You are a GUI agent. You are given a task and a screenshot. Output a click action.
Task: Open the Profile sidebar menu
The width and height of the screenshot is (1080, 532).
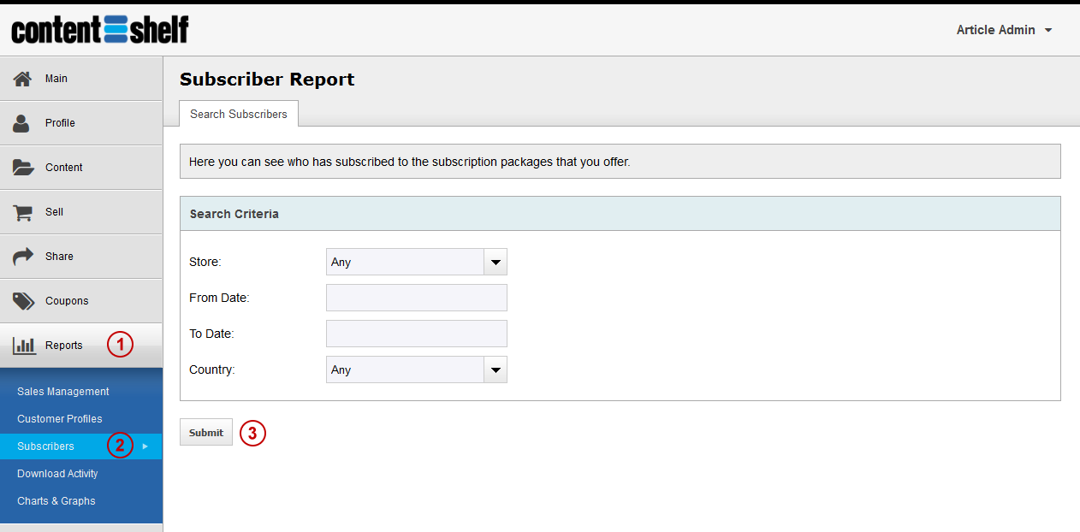tap(81, 123)
